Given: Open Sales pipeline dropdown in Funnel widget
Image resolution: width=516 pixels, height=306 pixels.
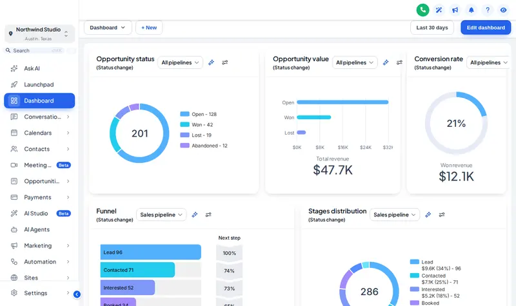Looking at the screenshot, I should click(161, 215).
